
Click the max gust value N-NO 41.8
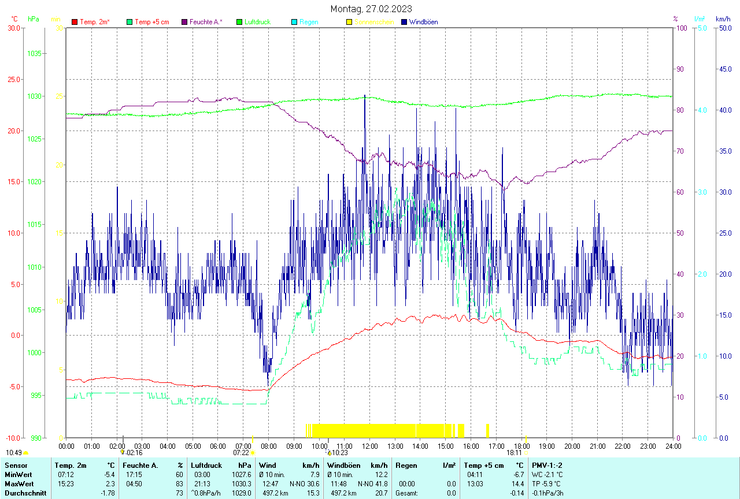pyautogui.click(x=373, y=483)
